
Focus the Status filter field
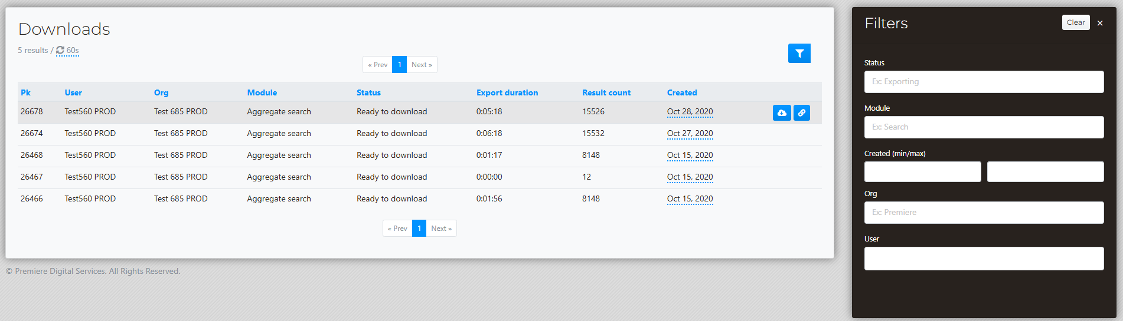coord(984,82)
